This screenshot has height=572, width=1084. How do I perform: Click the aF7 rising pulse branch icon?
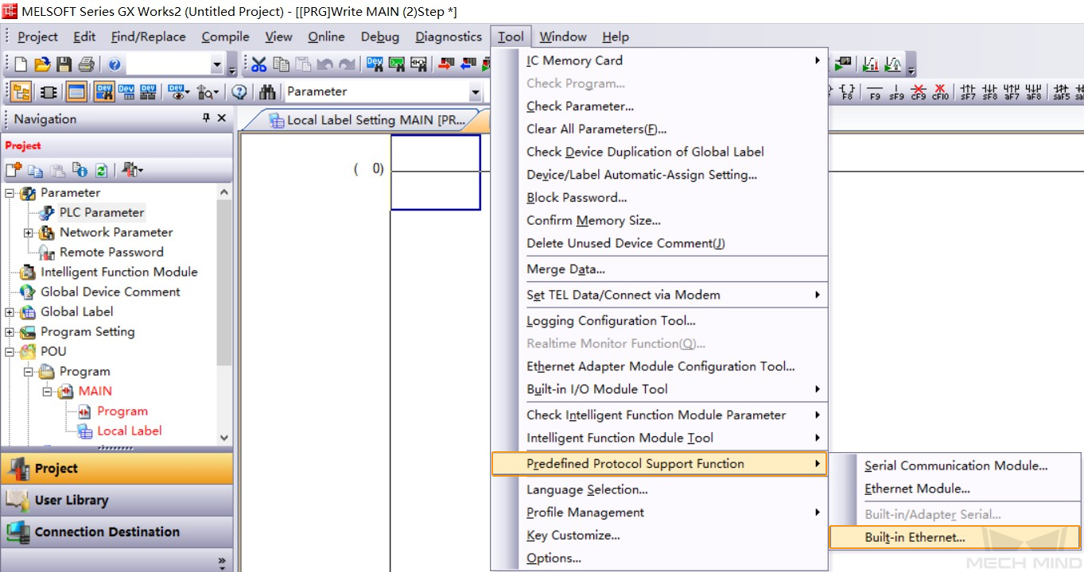pyautogui.click(x=1012, y=92)
